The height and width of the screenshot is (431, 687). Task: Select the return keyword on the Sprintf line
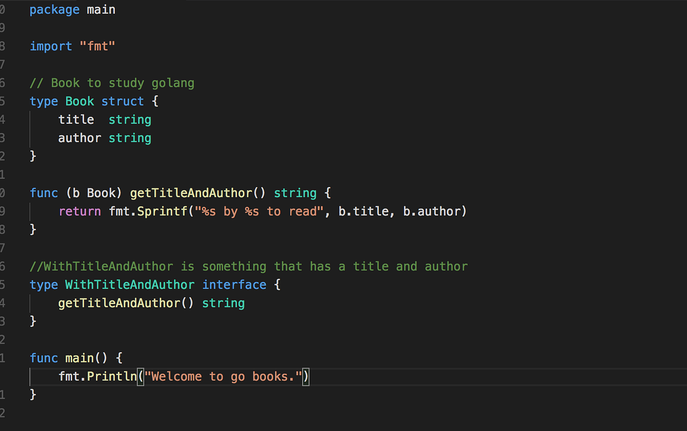(x=79, y=211)
